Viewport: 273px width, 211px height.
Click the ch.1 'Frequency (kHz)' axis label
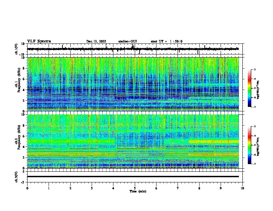[x=18, y=81]
